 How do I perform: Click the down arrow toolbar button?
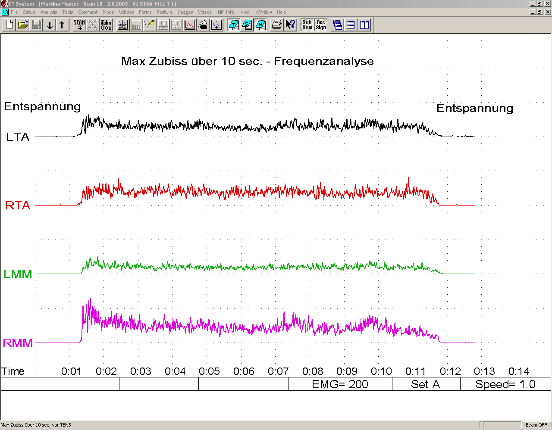coord(50,25)
